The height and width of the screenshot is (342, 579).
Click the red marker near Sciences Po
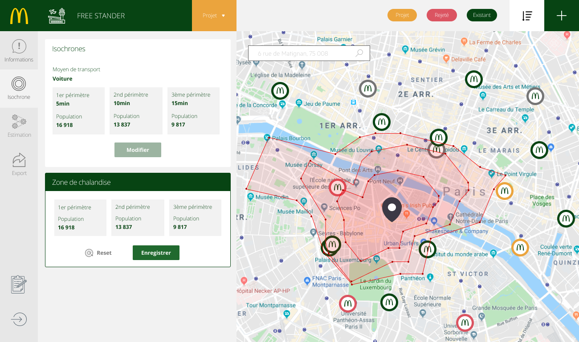coord(338,187)
